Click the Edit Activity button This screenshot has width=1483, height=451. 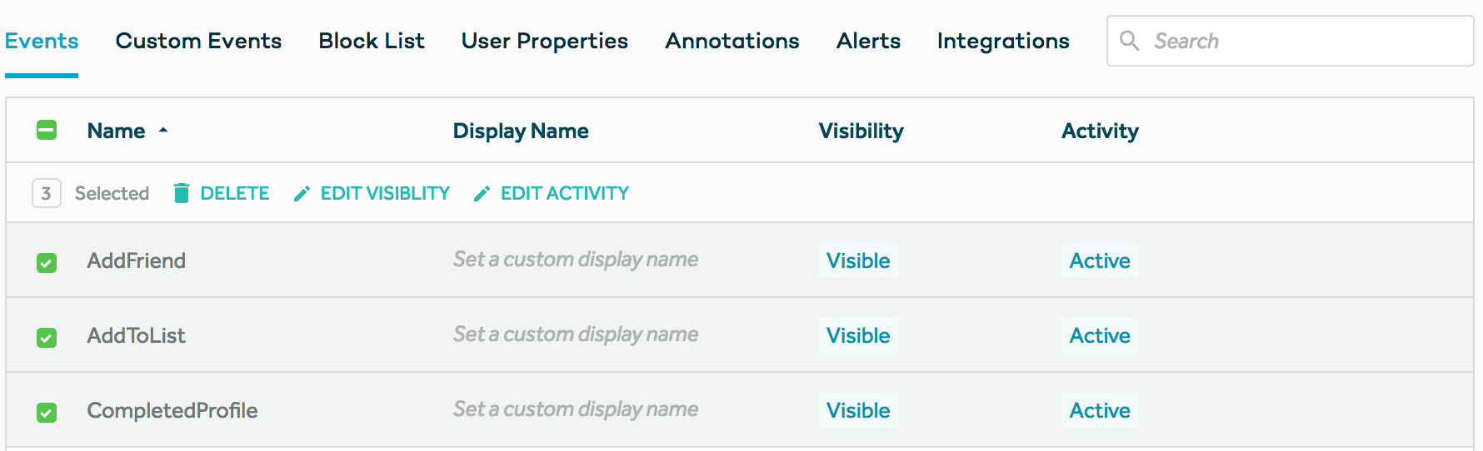pyautogui.click(x=564, y=193)
